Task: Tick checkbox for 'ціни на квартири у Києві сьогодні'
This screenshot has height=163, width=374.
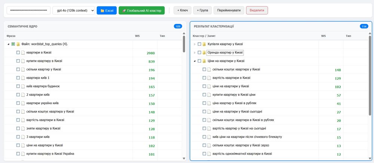Action: [x=204, y=112]
